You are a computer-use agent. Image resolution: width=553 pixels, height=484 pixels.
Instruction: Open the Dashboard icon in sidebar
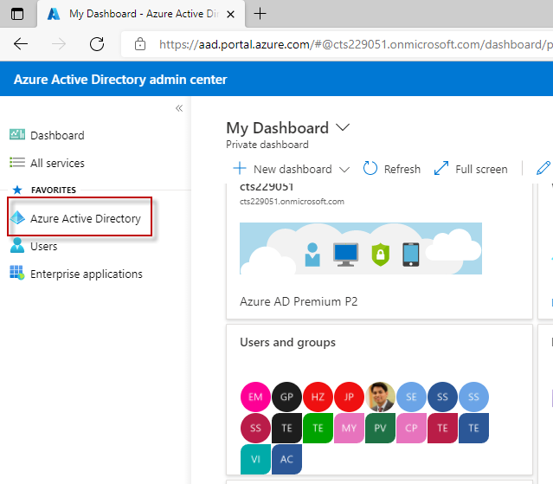coord(17,135)
